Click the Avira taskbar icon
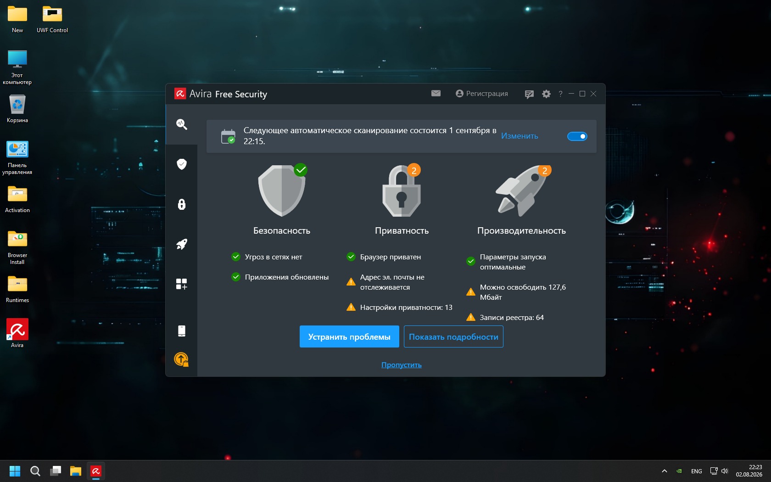Viewport: 771px width, 482px height. click(x=96, y=471)
